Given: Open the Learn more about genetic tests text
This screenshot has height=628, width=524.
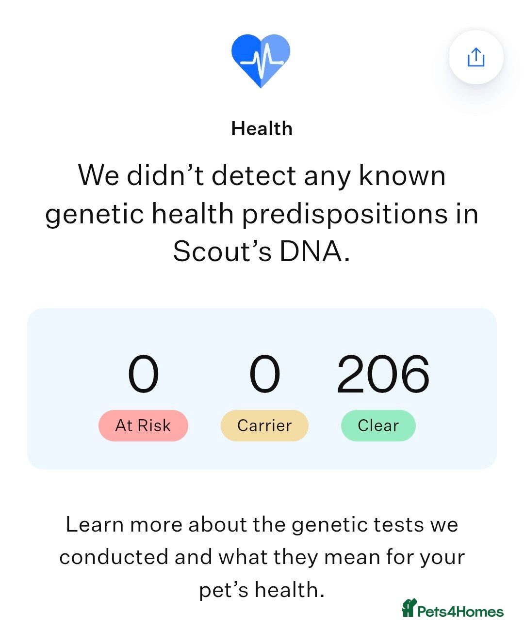Looking at the screenshot, I should point(262,557).
